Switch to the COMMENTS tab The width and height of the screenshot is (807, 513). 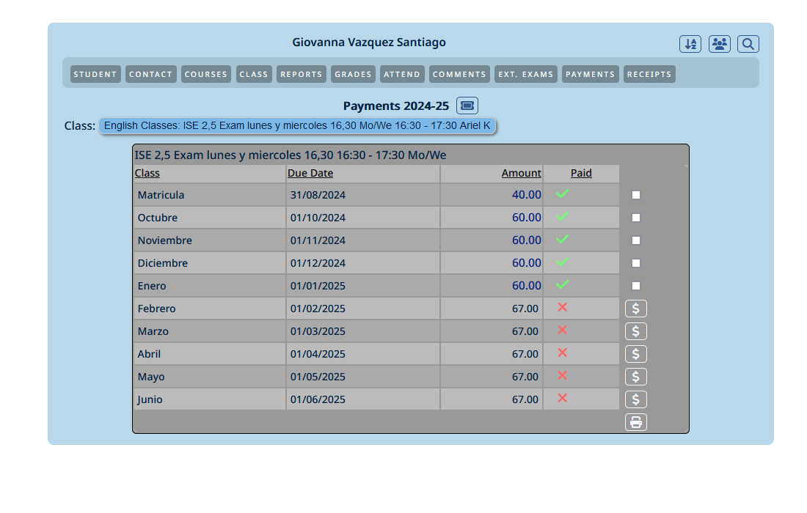[459, 74]
